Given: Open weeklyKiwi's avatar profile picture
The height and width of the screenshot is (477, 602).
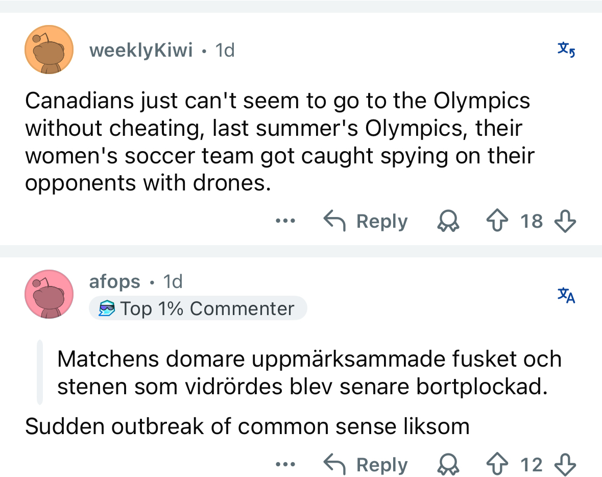Looking at the screenshot, I should point(50,50).
